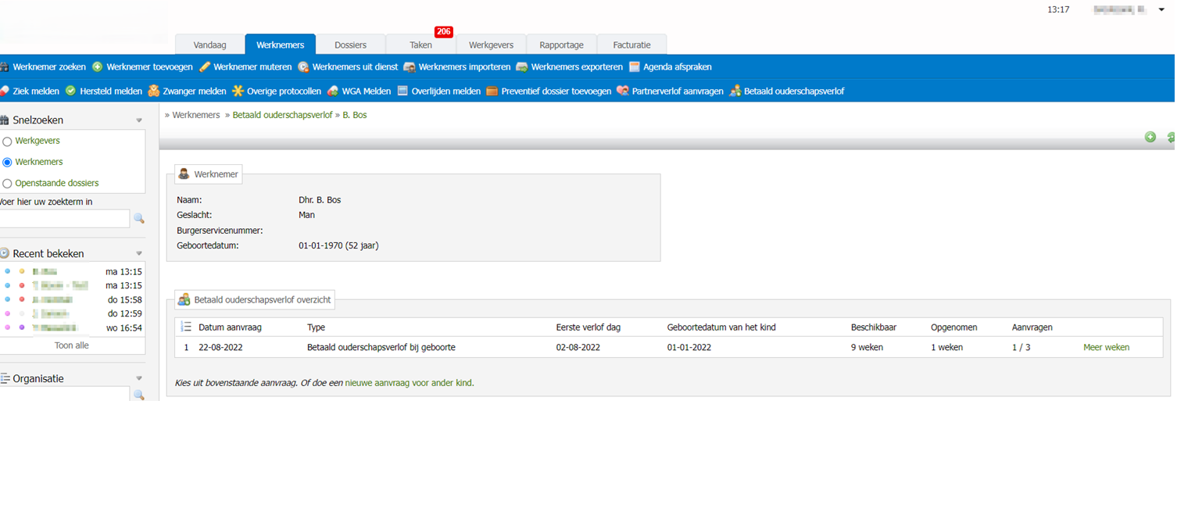
Task: Click into the zoekterm search input field
Action: click(64, 219)
